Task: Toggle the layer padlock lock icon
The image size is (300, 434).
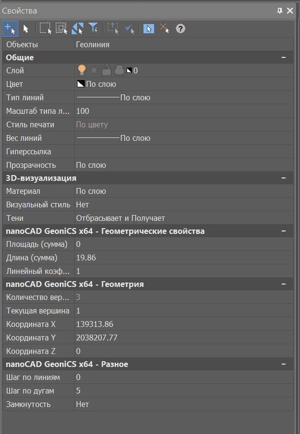Action: [x=106, y=70]
